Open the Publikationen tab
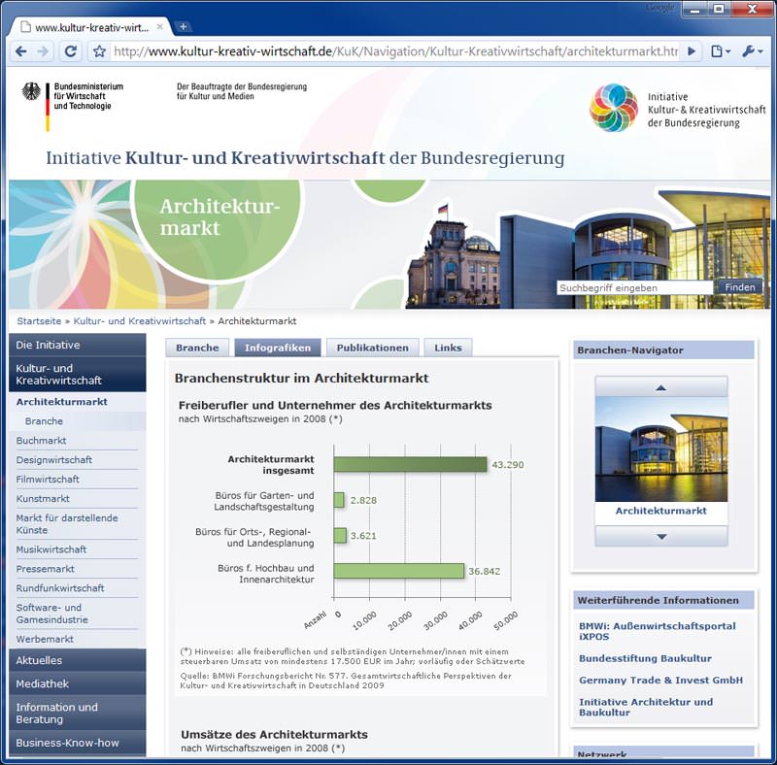This screenshot has height=765, width=777. 373,348
